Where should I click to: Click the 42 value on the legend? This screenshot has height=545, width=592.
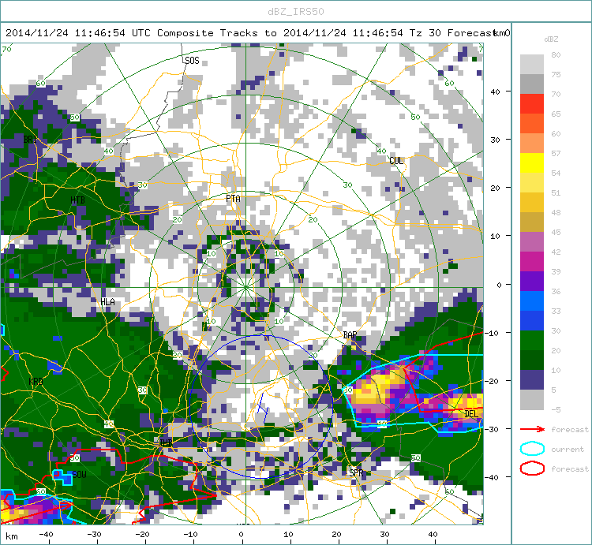(x=556, y=252)
